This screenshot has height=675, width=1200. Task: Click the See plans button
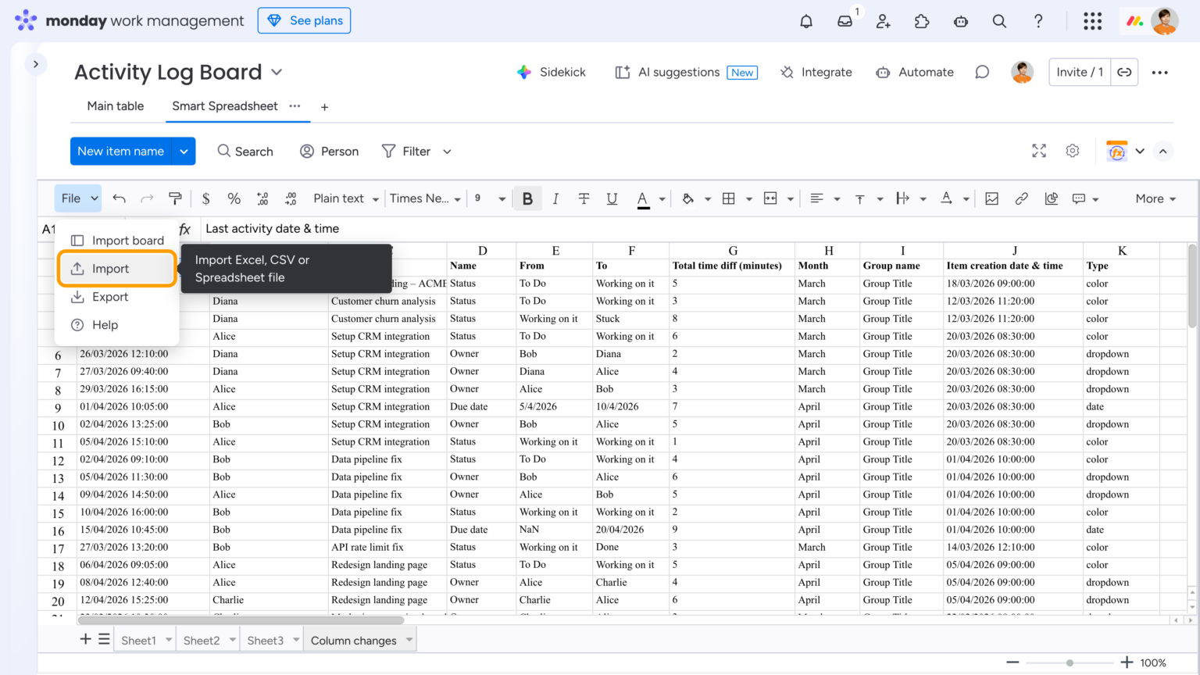tap(304, 20)
